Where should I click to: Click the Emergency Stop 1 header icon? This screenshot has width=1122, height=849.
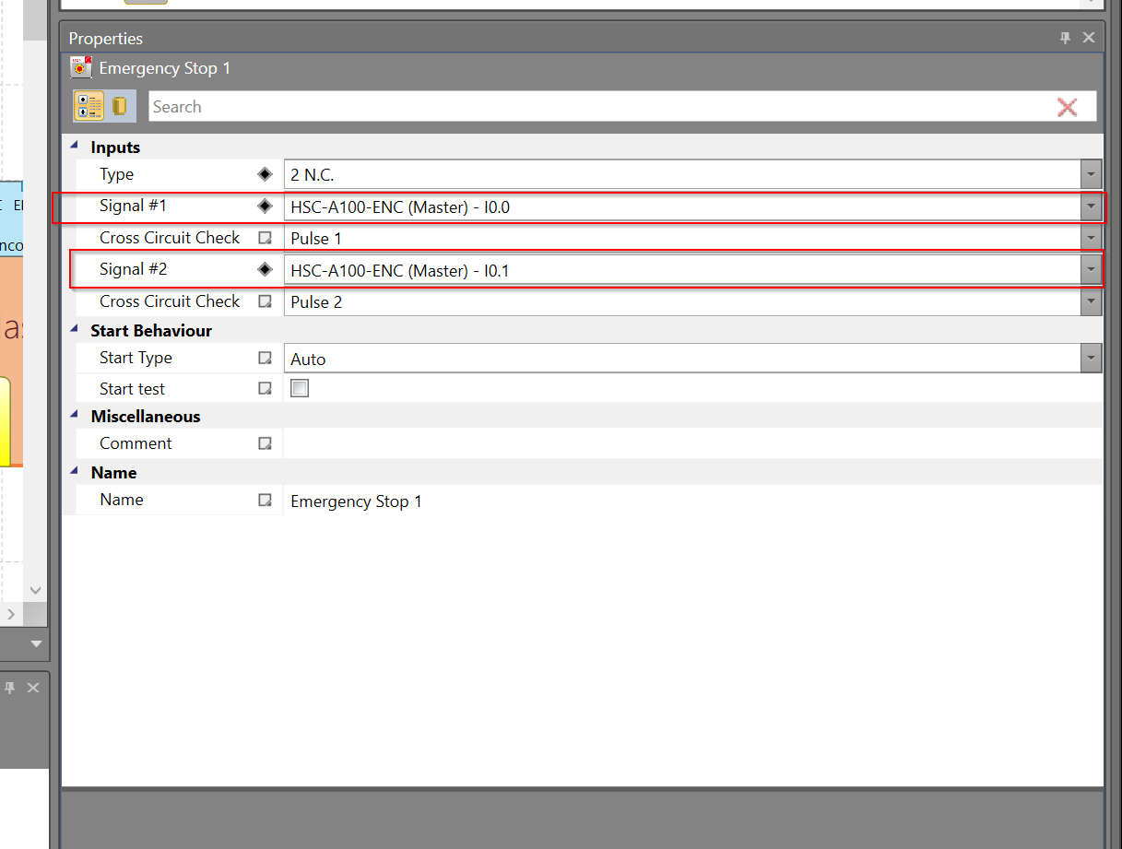pos(82,68)
